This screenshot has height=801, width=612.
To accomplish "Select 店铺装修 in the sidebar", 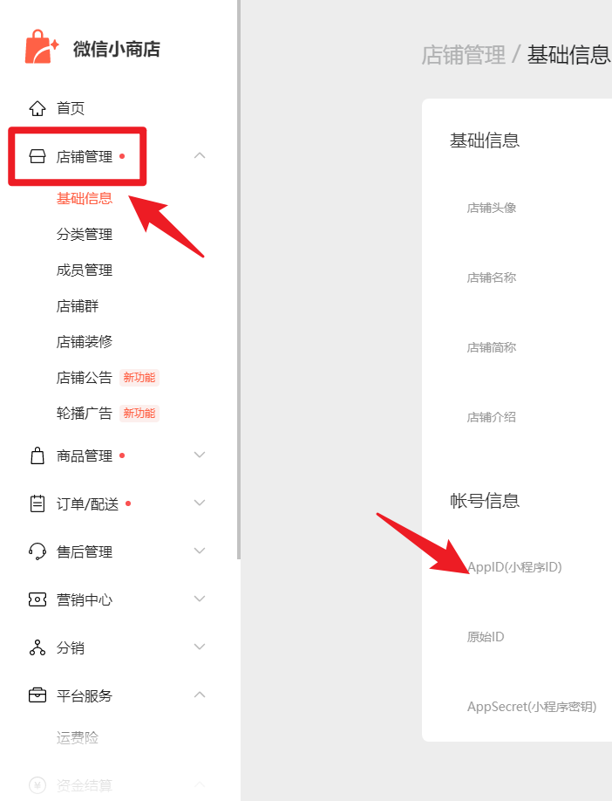I will click(85, 342).
